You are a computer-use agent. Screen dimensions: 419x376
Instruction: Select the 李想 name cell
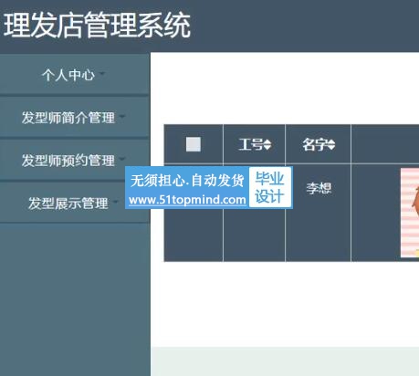(x=319, y=188)
